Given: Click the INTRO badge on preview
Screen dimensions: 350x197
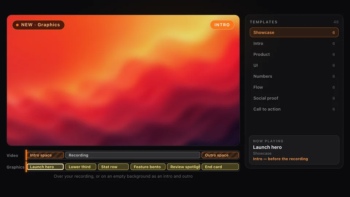Looking at the screenshot, I should coord(222,25).
